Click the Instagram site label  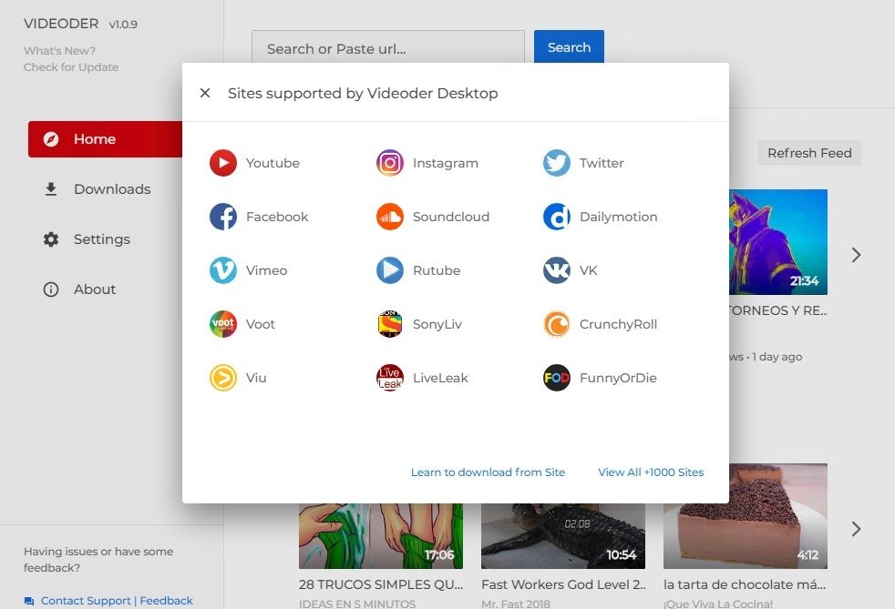[445, 163]
